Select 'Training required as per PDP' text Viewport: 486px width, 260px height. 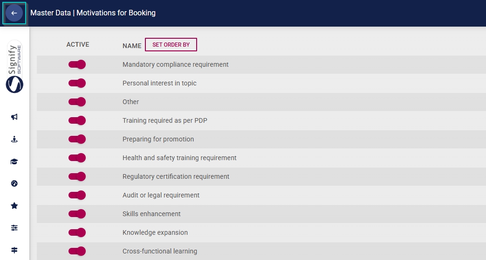[164, 120]
